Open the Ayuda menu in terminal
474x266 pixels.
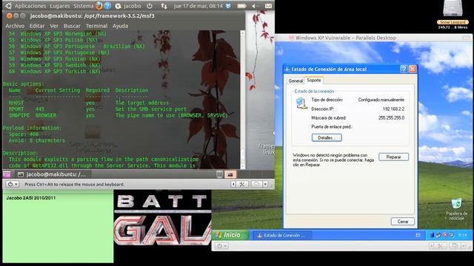(x=120, y=26)
